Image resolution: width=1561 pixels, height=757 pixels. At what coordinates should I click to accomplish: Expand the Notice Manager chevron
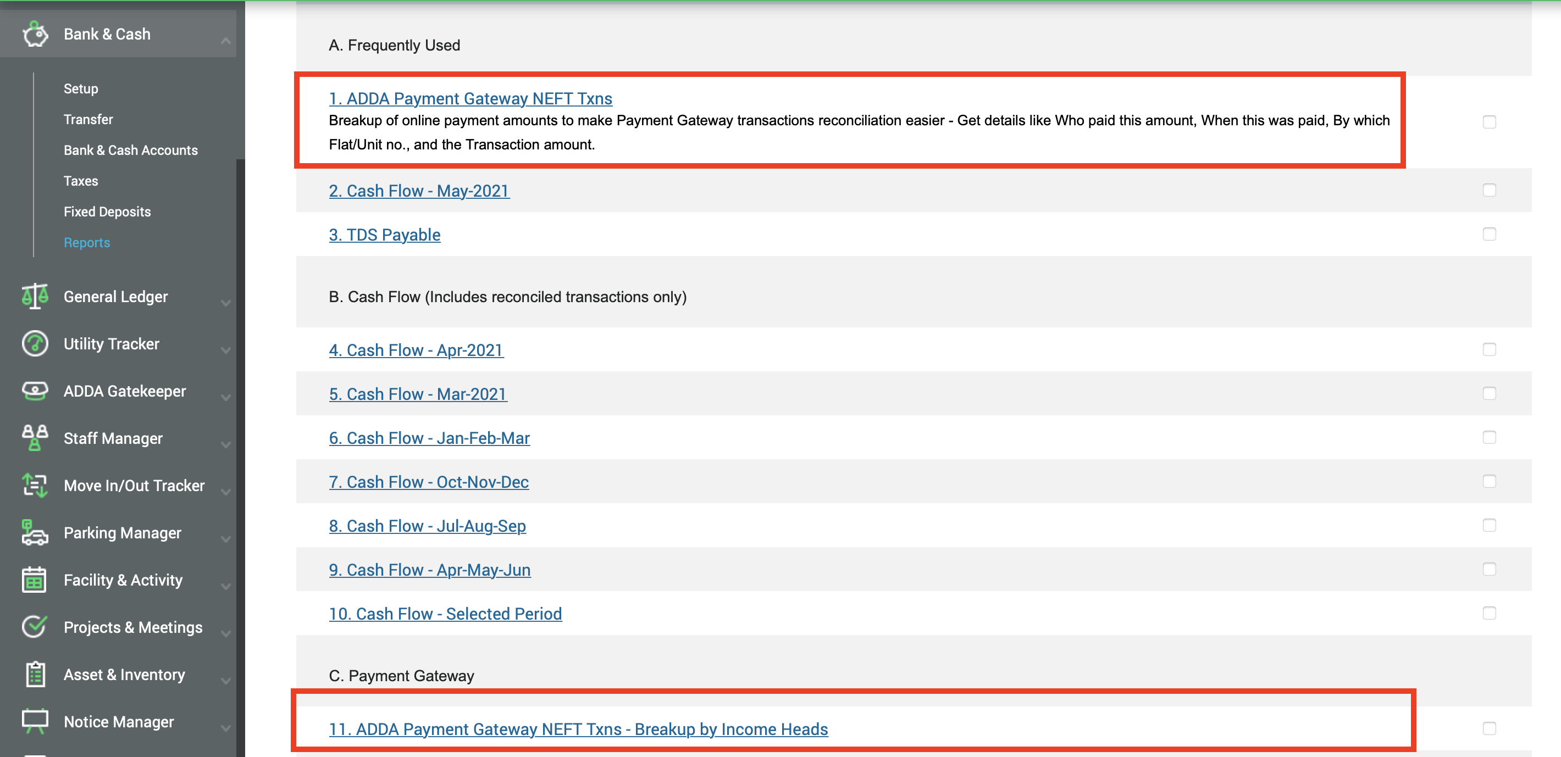pos(225,727)
